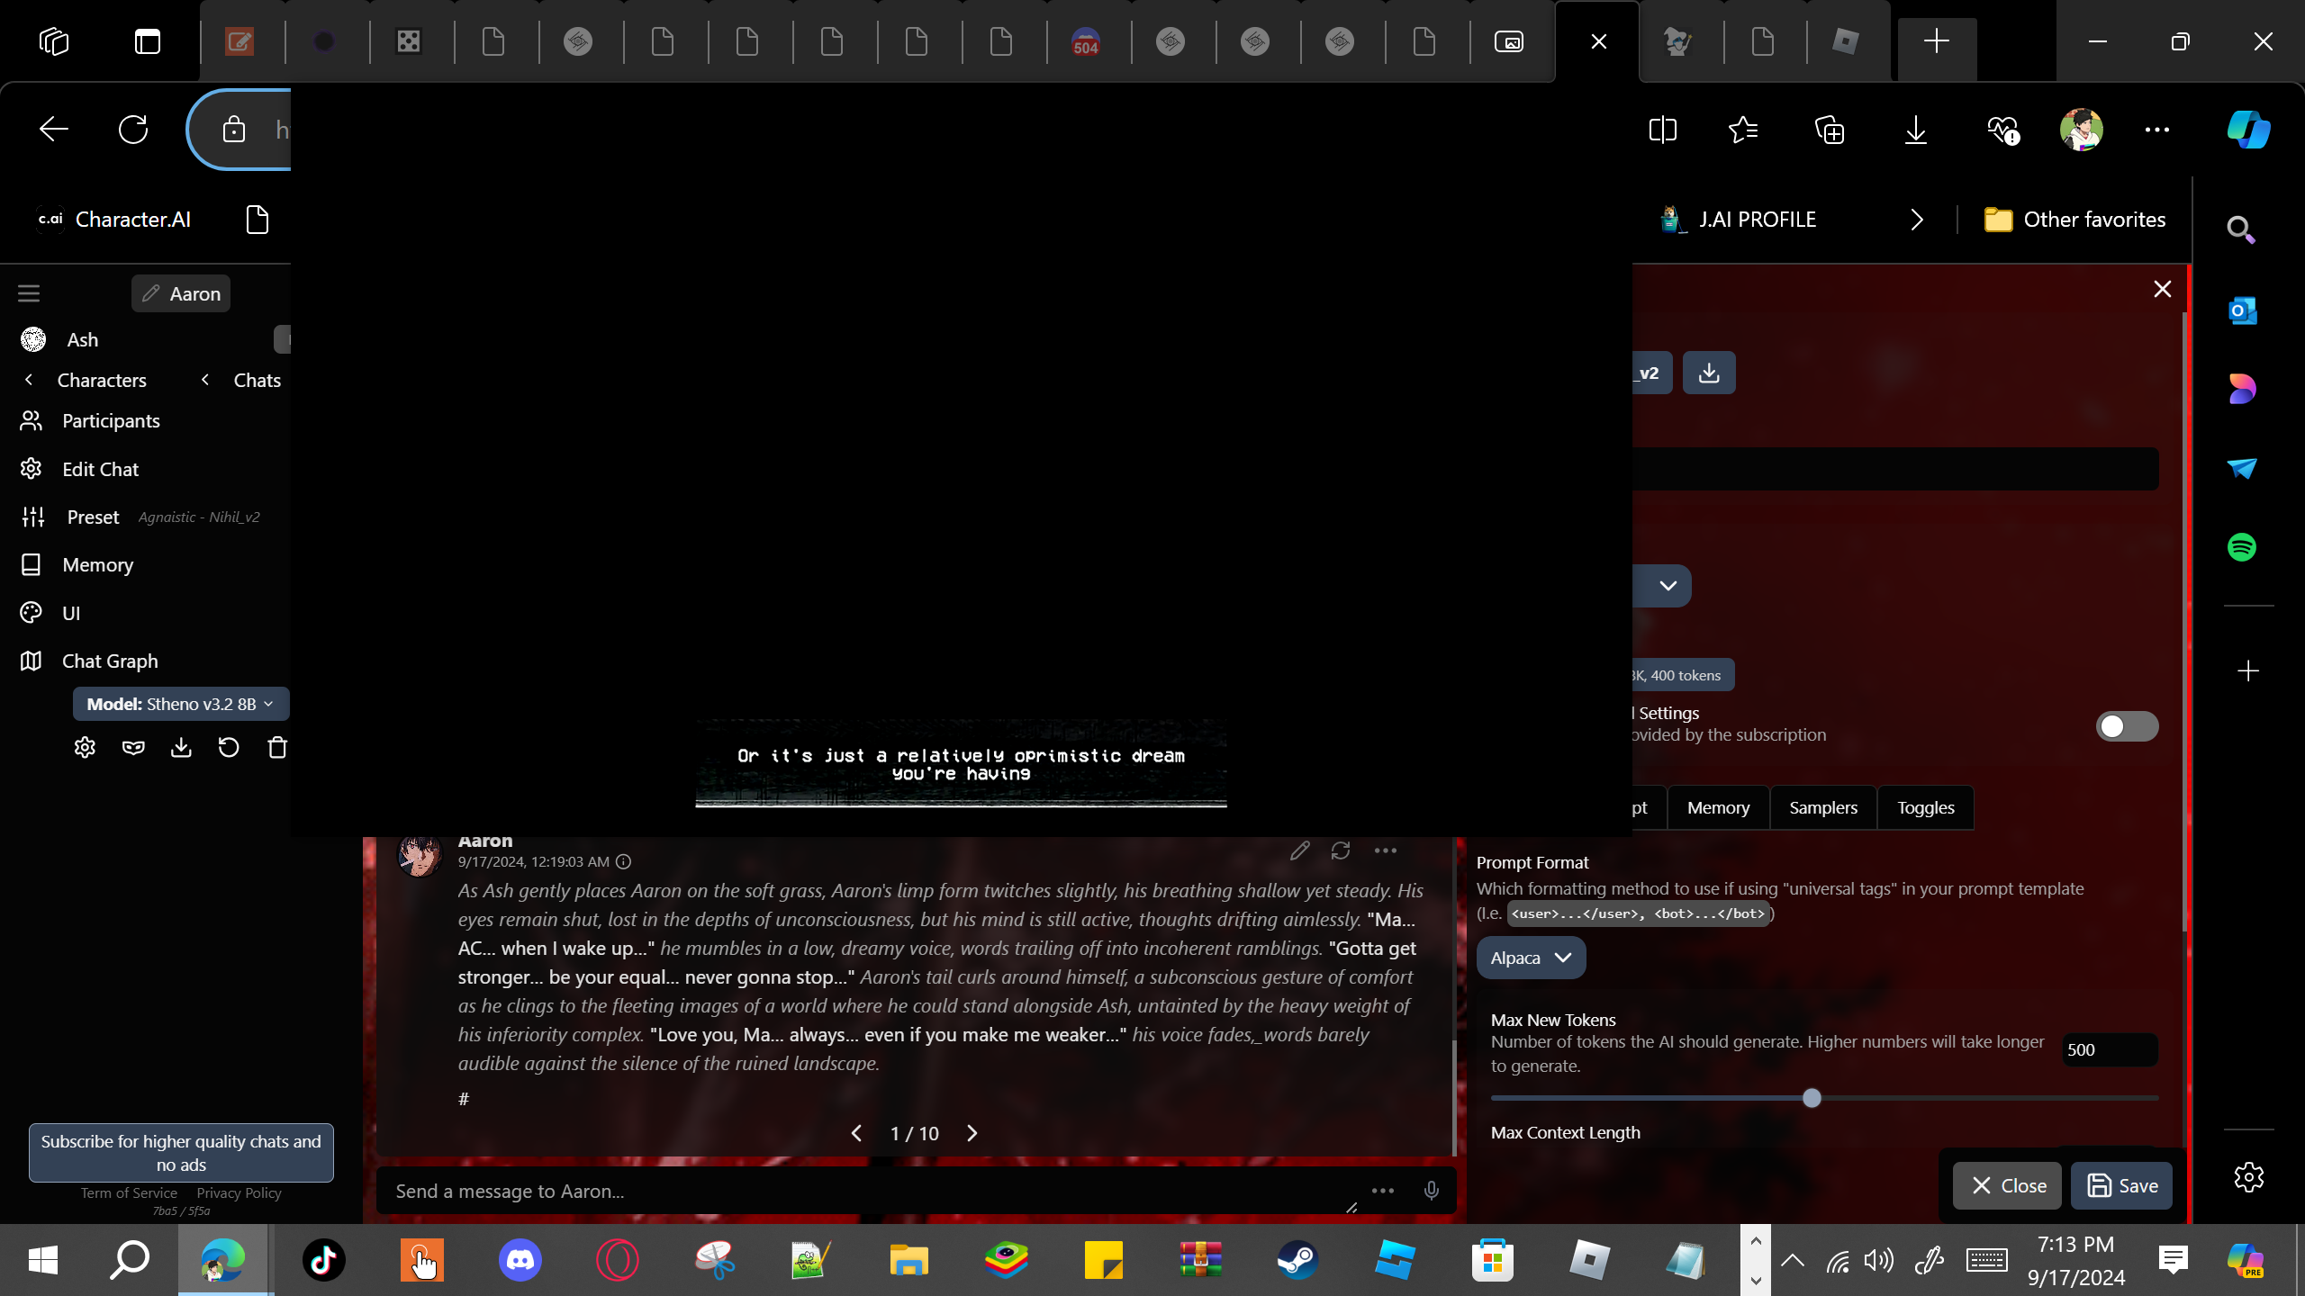Click the preset download icon next to v2
This screenshot has height=1296, width=2305.
click(x=1708, y=373)
